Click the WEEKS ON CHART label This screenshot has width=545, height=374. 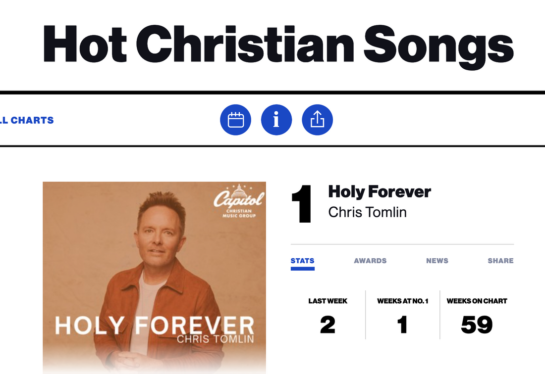tap(477, 301)
